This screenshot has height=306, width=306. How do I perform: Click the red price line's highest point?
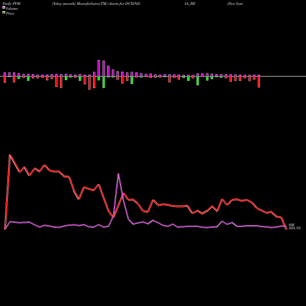pyautogui.click(x=10, y=155)
